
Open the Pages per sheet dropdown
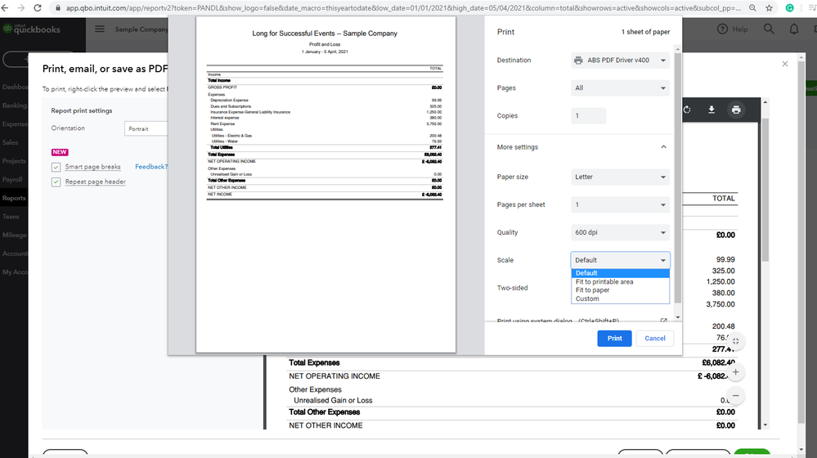[620, 204]
